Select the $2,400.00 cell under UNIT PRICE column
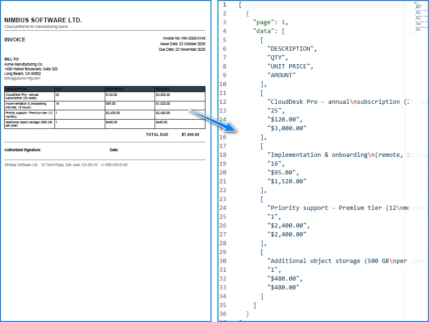The width and height of the screenshot is (429, 322). 130,115
